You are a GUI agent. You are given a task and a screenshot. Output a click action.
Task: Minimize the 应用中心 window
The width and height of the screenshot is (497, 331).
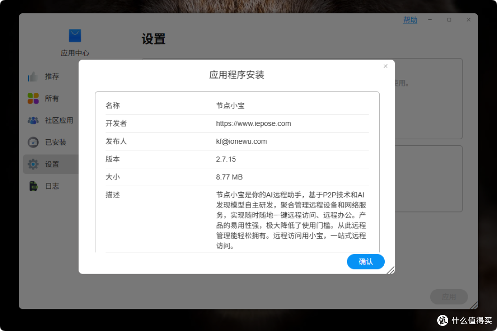[430, 20]
